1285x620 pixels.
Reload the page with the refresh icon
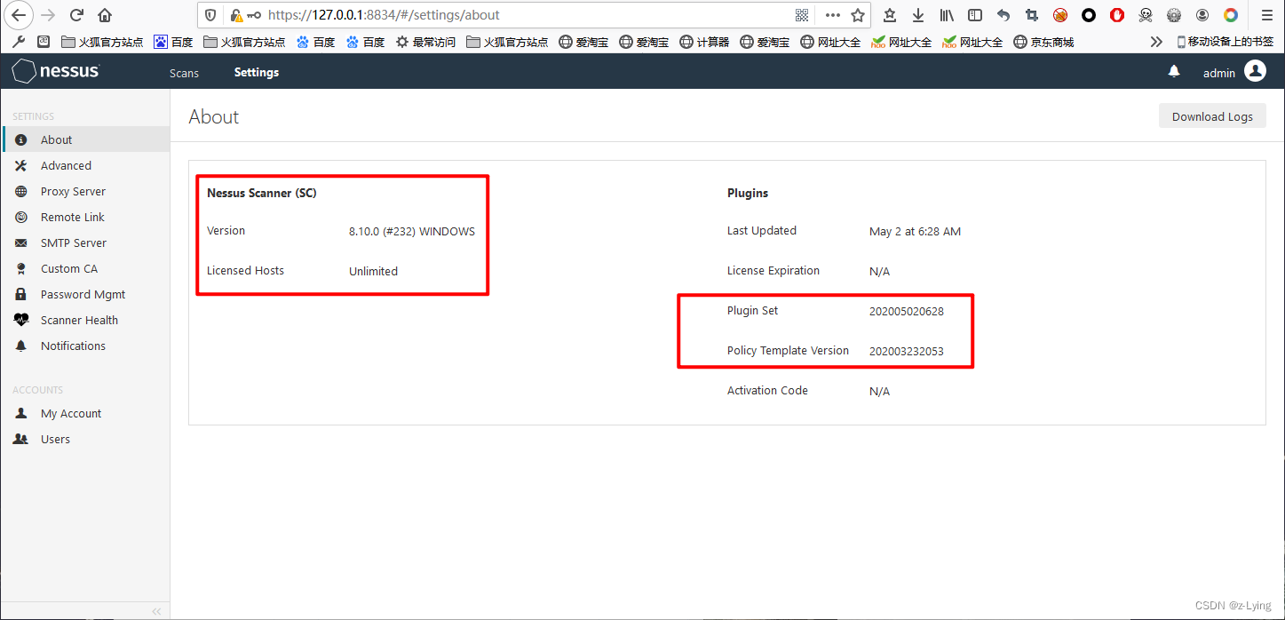coord(76,15)
